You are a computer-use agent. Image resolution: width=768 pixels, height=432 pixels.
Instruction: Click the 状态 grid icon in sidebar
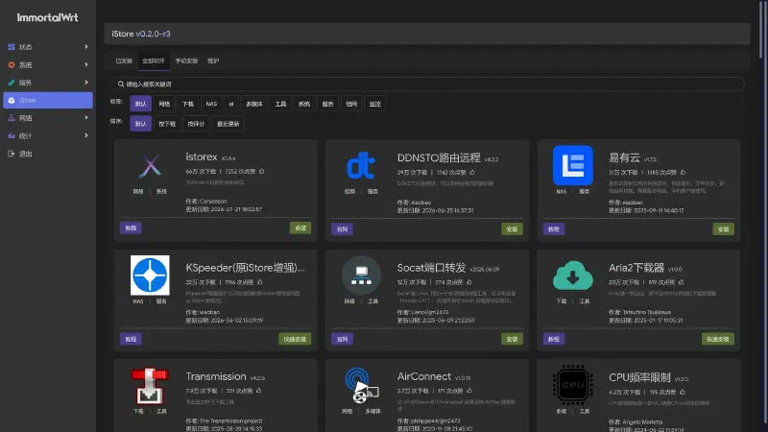click(12, 47)
